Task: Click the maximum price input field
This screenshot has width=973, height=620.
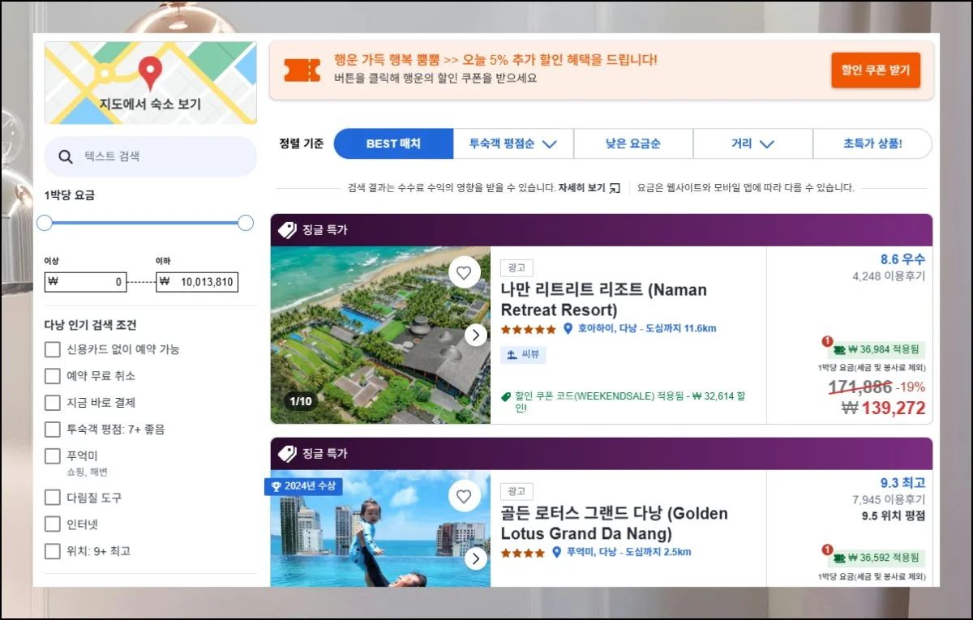Action: pyautogui.click(x=197, y=283)
